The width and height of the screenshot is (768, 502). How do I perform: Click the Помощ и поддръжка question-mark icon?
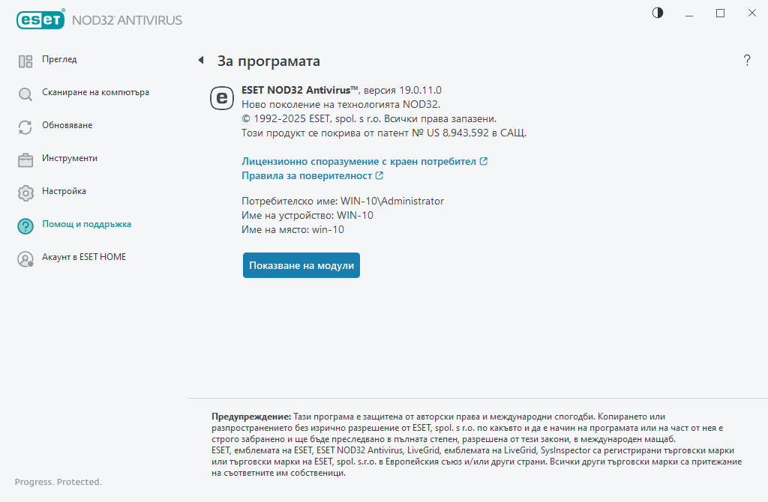point(25,226)
